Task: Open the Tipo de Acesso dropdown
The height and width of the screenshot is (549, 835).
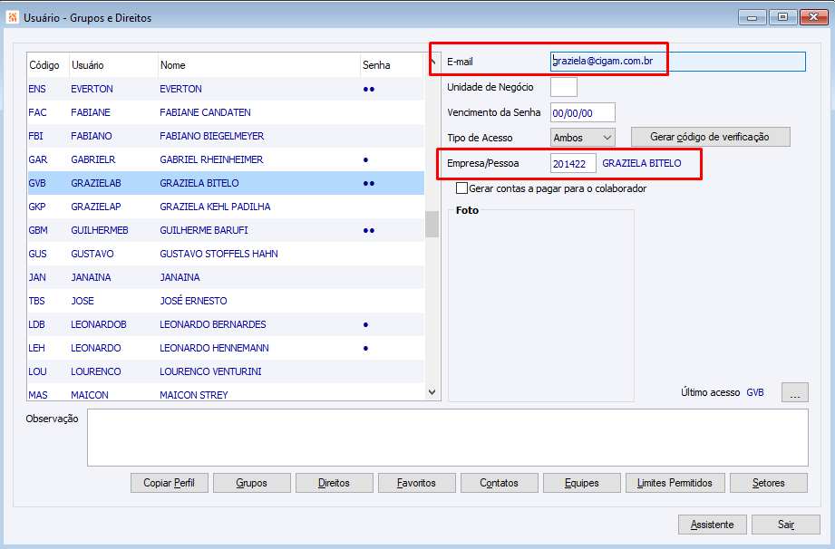Action: tap(583, 138)
